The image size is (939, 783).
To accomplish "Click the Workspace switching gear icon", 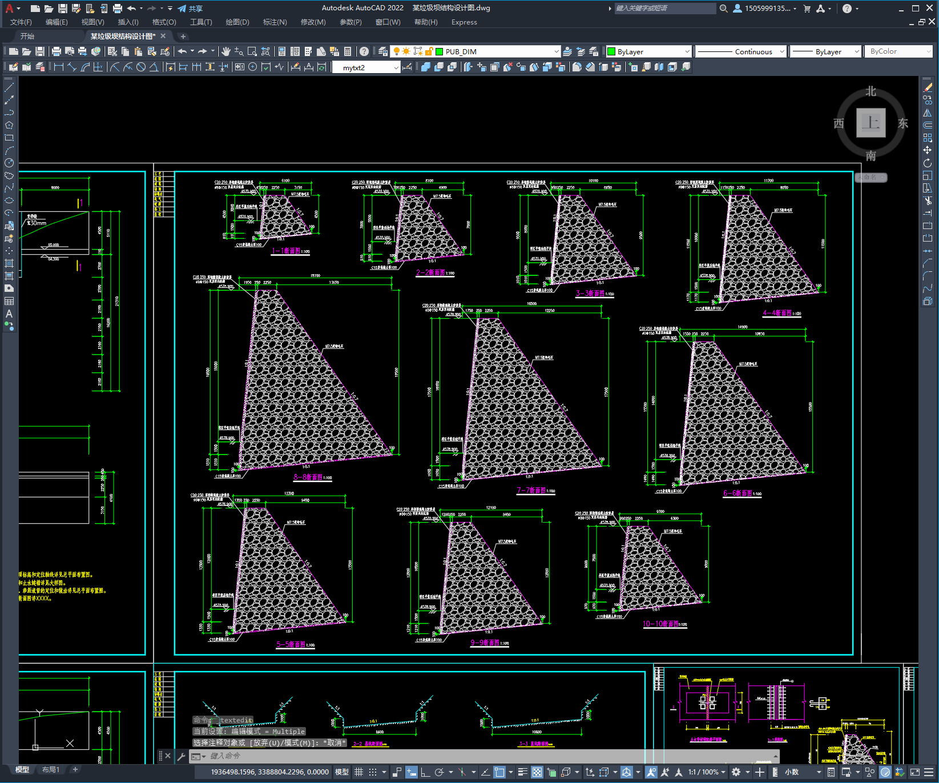I will 736,772.
